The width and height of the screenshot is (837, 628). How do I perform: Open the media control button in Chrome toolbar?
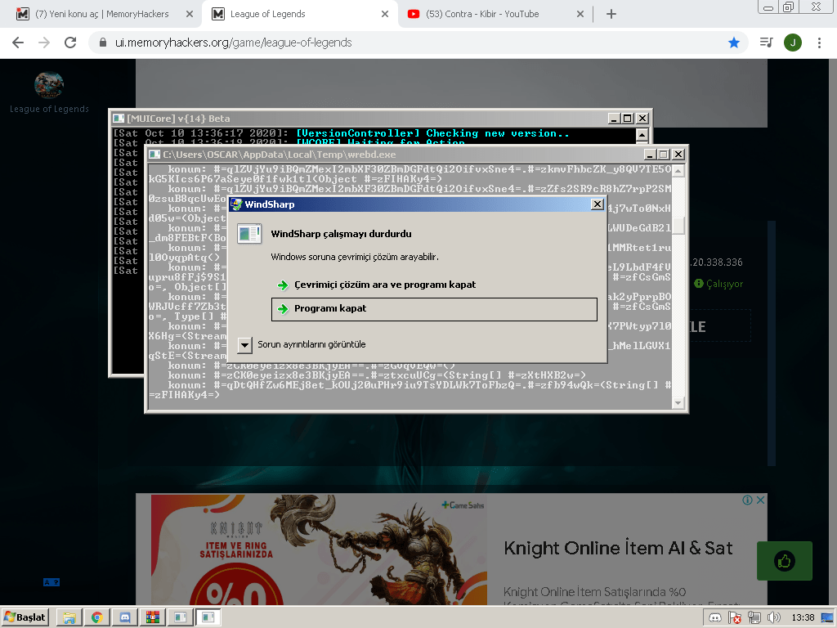[766, 43]
